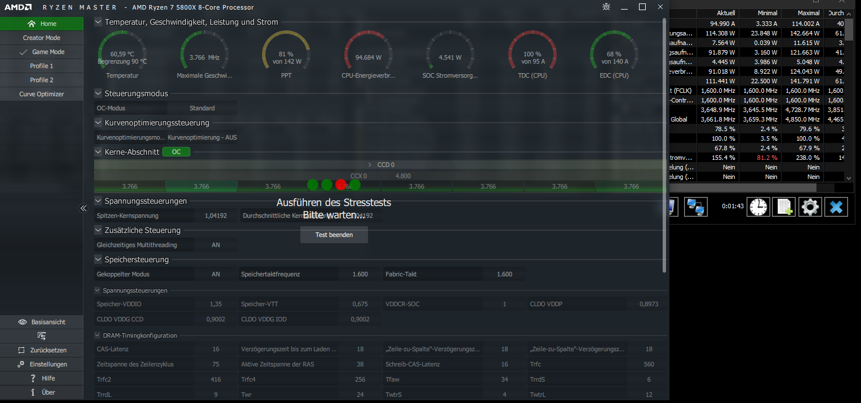
Task: Click the Einstellungen gears icon
Action: [x=21, y=364]
